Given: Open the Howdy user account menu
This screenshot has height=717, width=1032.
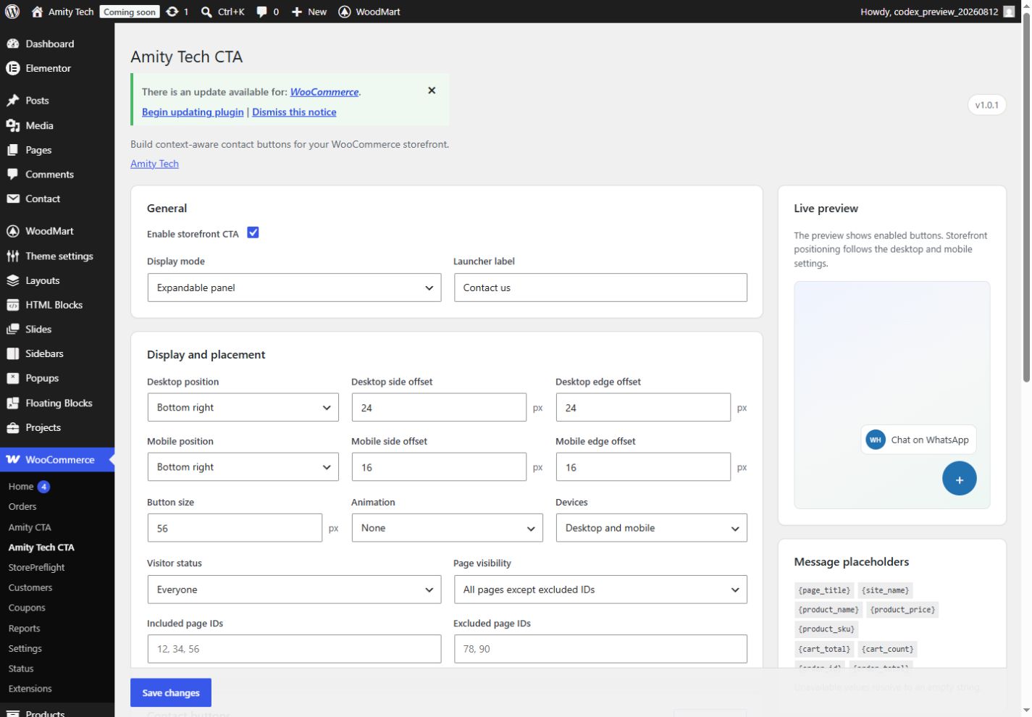Looking at the screenshot, I should [x=937, y=12].
